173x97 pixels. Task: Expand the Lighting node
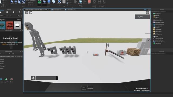click(x=152, y=17)
